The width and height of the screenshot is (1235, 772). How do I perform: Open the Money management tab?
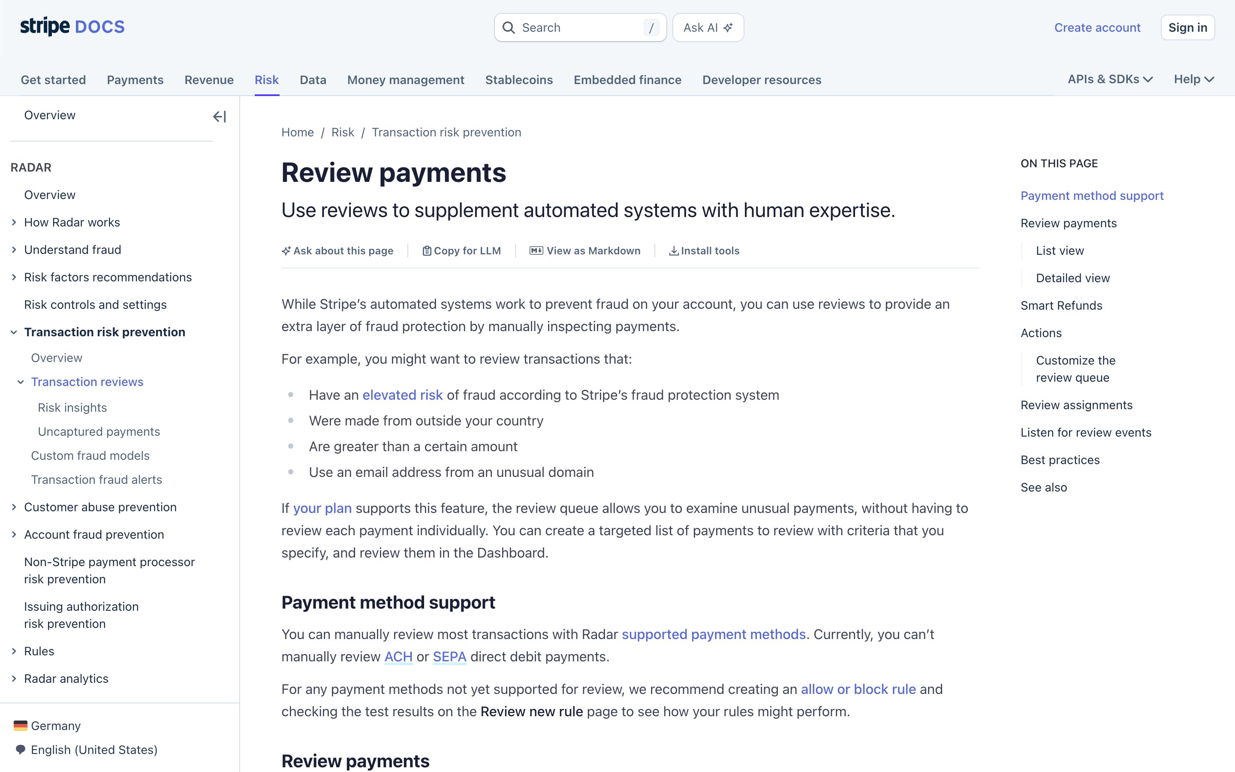[x=406, y=80]
